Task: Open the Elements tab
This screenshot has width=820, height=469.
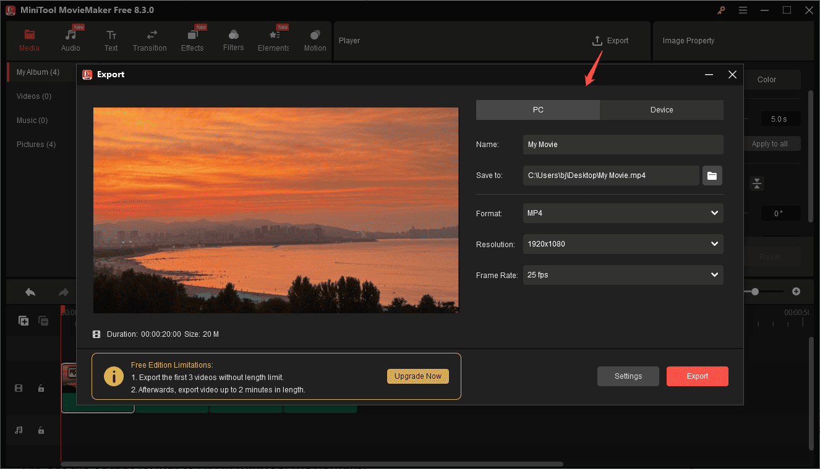Action: pos(273,40)
